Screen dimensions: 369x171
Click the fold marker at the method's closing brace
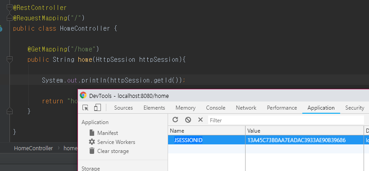pos(9,111)
